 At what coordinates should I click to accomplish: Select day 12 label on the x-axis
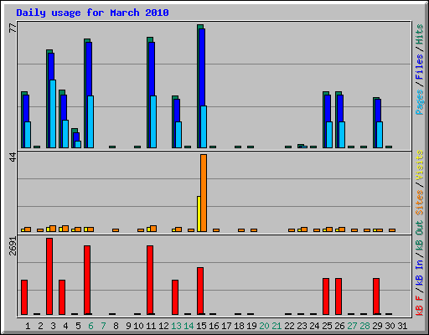click(163, 326)
